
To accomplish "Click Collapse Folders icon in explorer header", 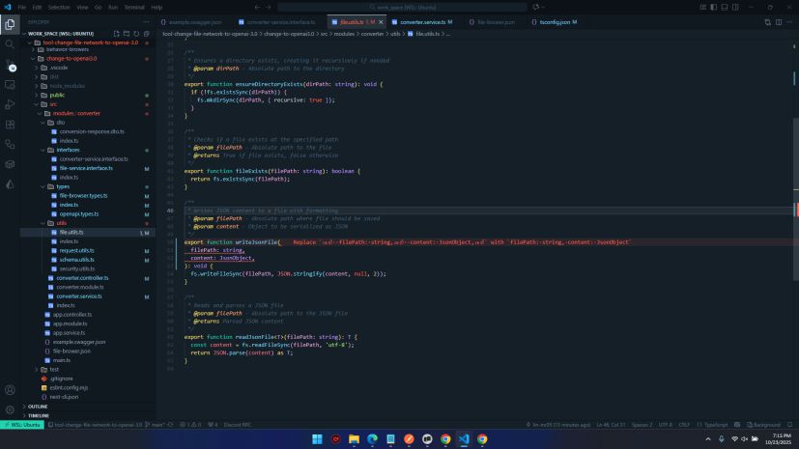I will point(147,34).
